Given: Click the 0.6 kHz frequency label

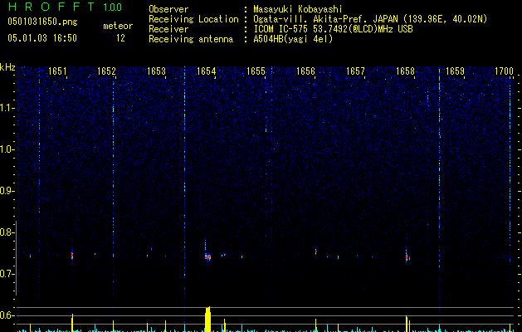Looking at the screenshot, I should tap(7, 315).
